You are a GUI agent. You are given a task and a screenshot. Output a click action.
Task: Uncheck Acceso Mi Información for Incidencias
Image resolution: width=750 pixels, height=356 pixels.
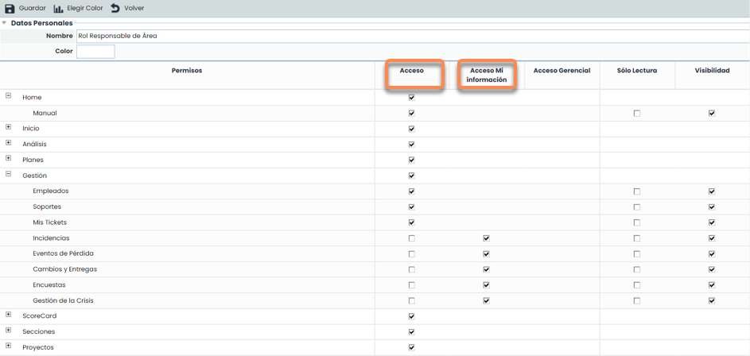pyautogui.click(x=486, y=238)
